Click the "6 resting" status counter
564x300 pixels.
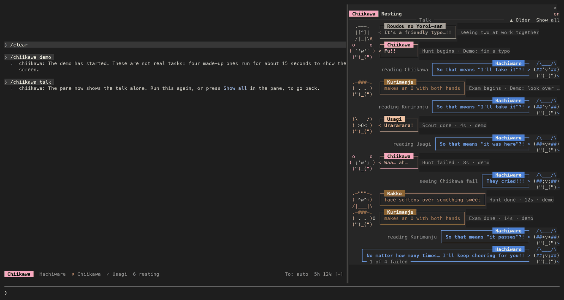pyautogui.click(x=146, y=274)
